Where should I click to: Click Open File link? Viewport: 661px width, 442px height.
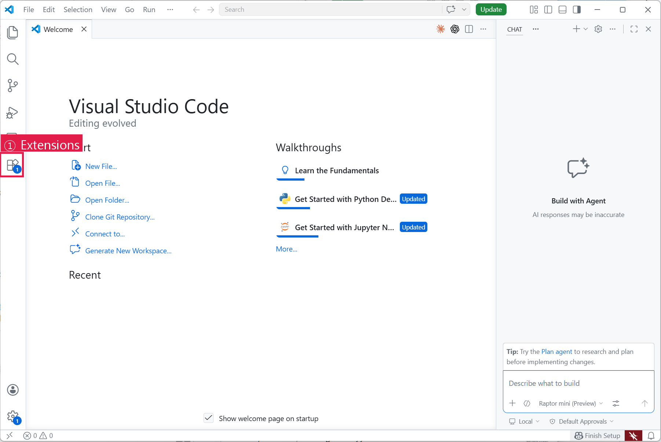coord(102,183)
